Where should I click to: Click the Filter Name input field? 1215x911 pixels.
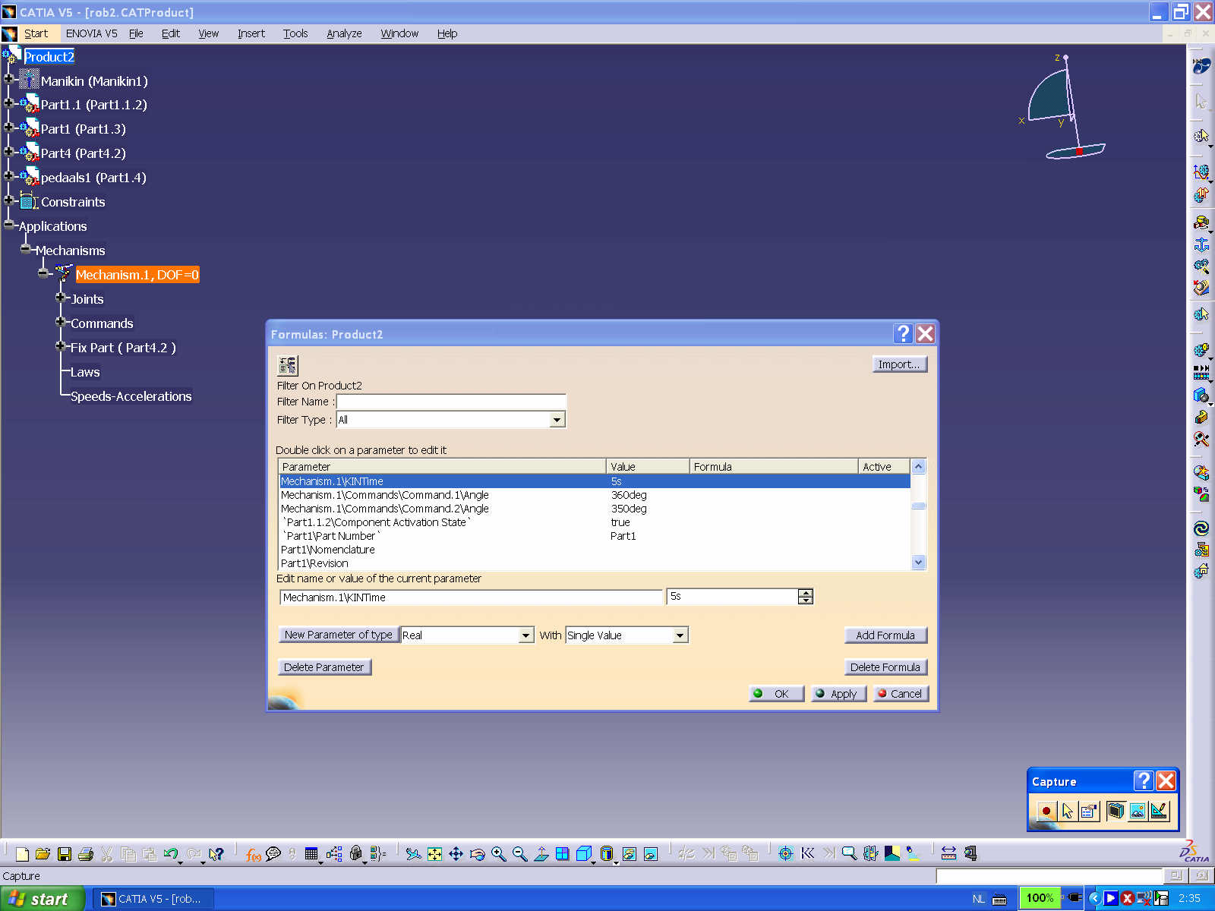pyautogui.click(x=451, y=402)
